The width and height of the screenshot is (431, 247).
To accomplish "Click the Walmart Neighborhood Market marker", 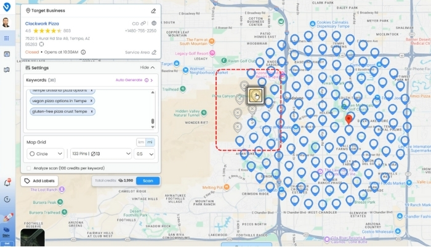I will 185,70.
